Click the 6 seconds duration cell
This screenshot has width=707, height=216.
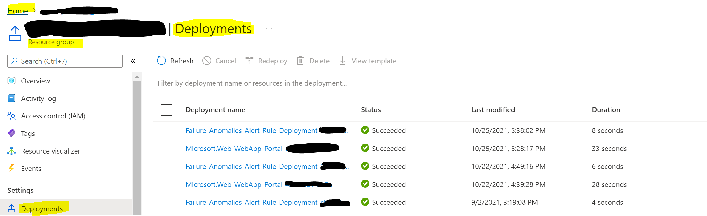tap(607, 166)
